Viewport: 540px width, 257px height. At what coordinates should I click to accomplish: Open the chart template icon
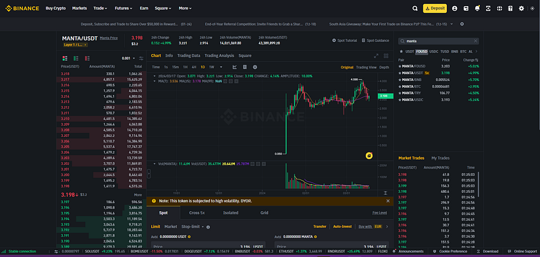pyautogui.click(x=245, y=67)
